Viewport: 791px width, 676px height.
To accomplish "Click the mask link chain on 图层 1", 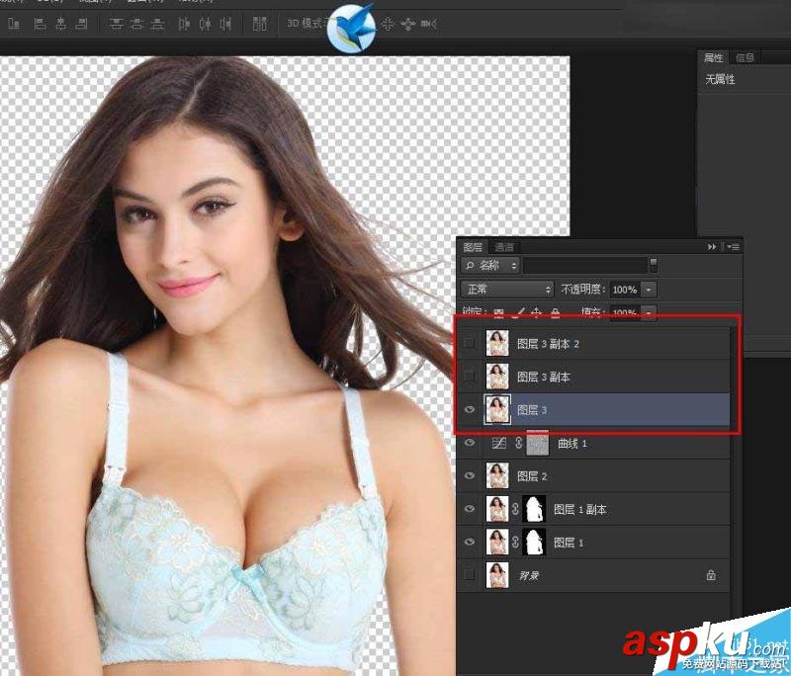I will point(515,543).
